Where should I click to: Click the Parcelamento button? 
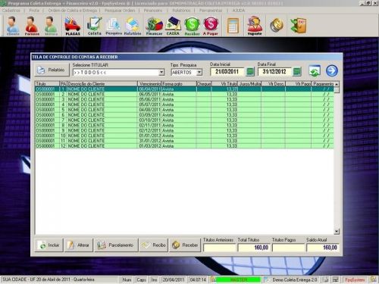pyautogui.click(x=116, y=245)
